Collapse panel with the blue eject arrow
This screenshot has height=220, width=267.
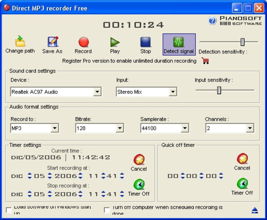point(255,210)
